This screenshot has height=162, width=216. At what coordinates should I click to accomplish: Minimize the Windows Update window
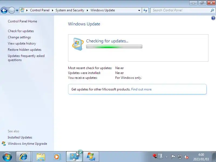tap(194, 3)
